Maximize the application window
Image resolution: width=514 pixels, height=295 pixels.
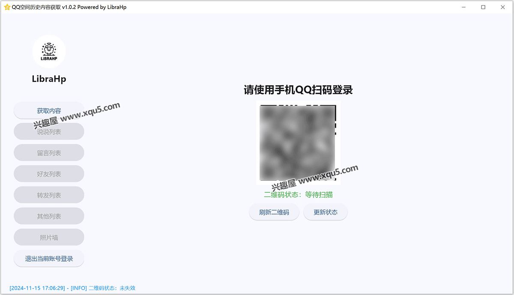(x=484, y=7)
